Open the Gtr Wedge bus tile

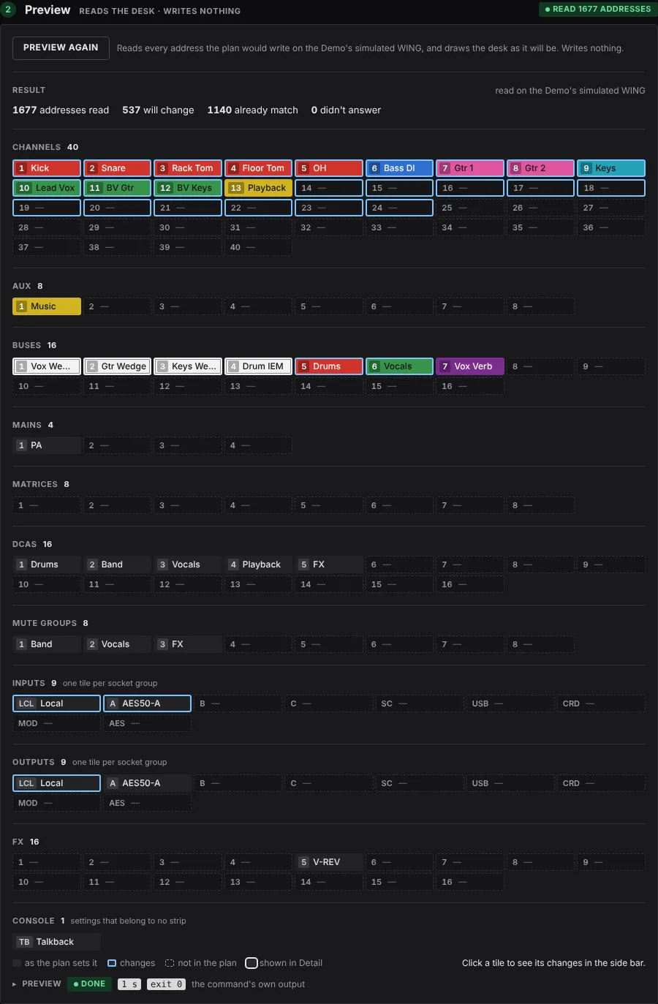pyautogui.click(x=117, y=366)
